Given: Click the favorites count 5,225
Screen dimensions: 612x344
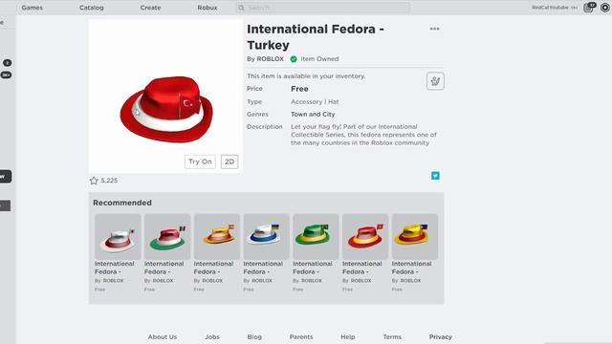Looking at the screenshot, I should [109, 181].
